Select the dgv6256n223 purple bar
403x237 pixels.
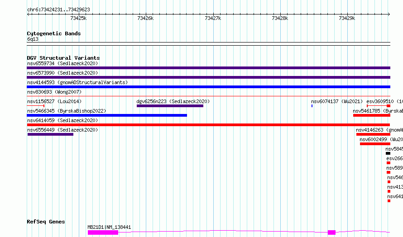[x=170, y=106]
